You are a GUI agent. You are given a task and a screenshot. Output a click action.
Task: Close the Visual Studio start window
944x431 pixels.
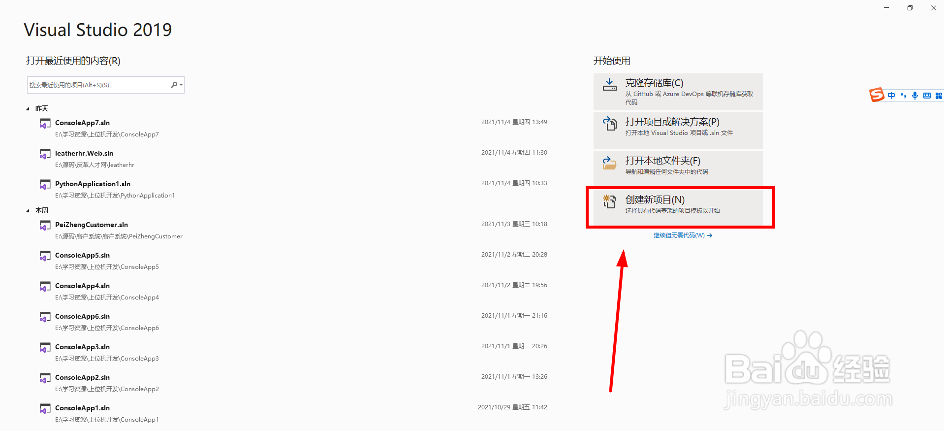[x=933, y=8]
